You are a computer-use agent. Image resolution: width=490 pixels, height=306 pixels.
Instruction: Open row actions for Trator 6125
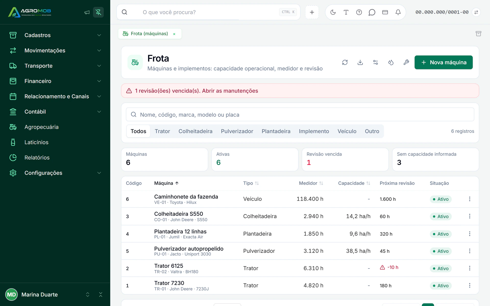pos(470,268)
